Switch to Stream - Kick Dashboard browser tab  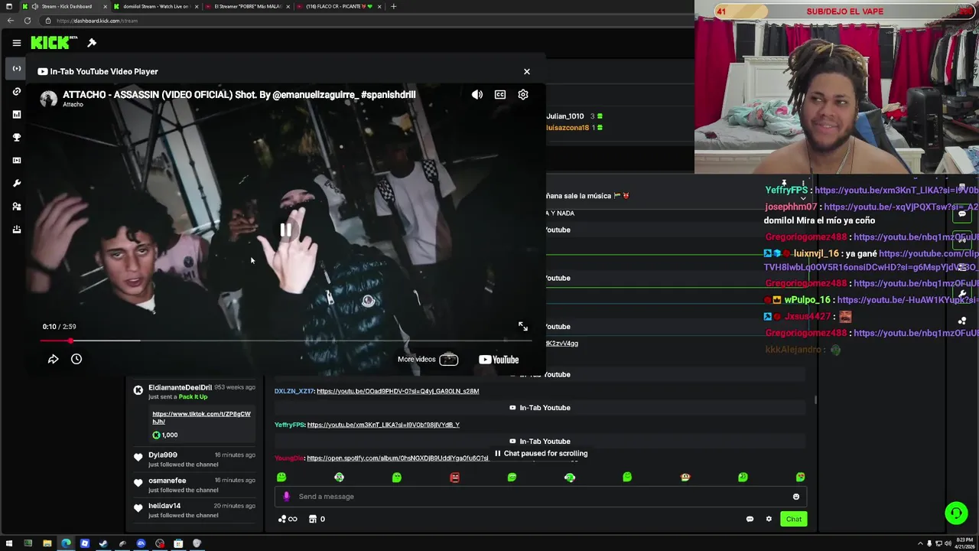[x=65, y=6]
